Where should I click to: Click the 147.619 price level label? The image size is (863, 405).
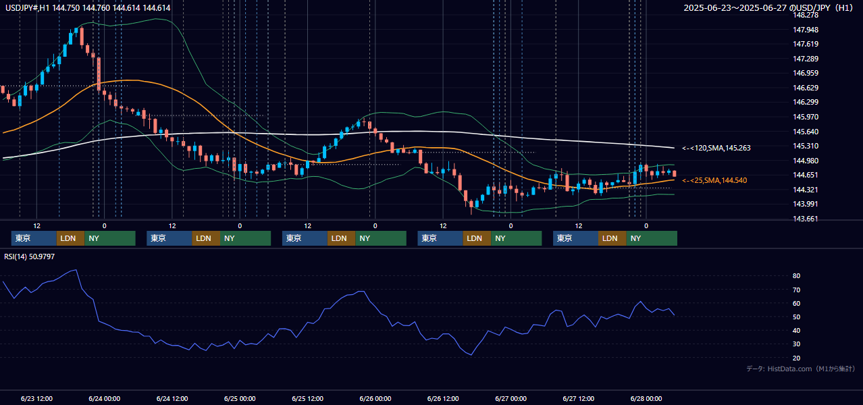(804, 44)
